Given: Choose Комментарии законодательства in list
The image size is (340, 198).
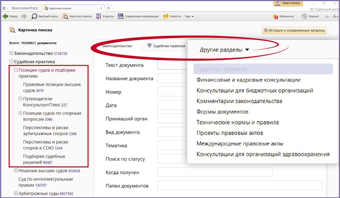Looking at the screenshot, I should tap(239, 101).
